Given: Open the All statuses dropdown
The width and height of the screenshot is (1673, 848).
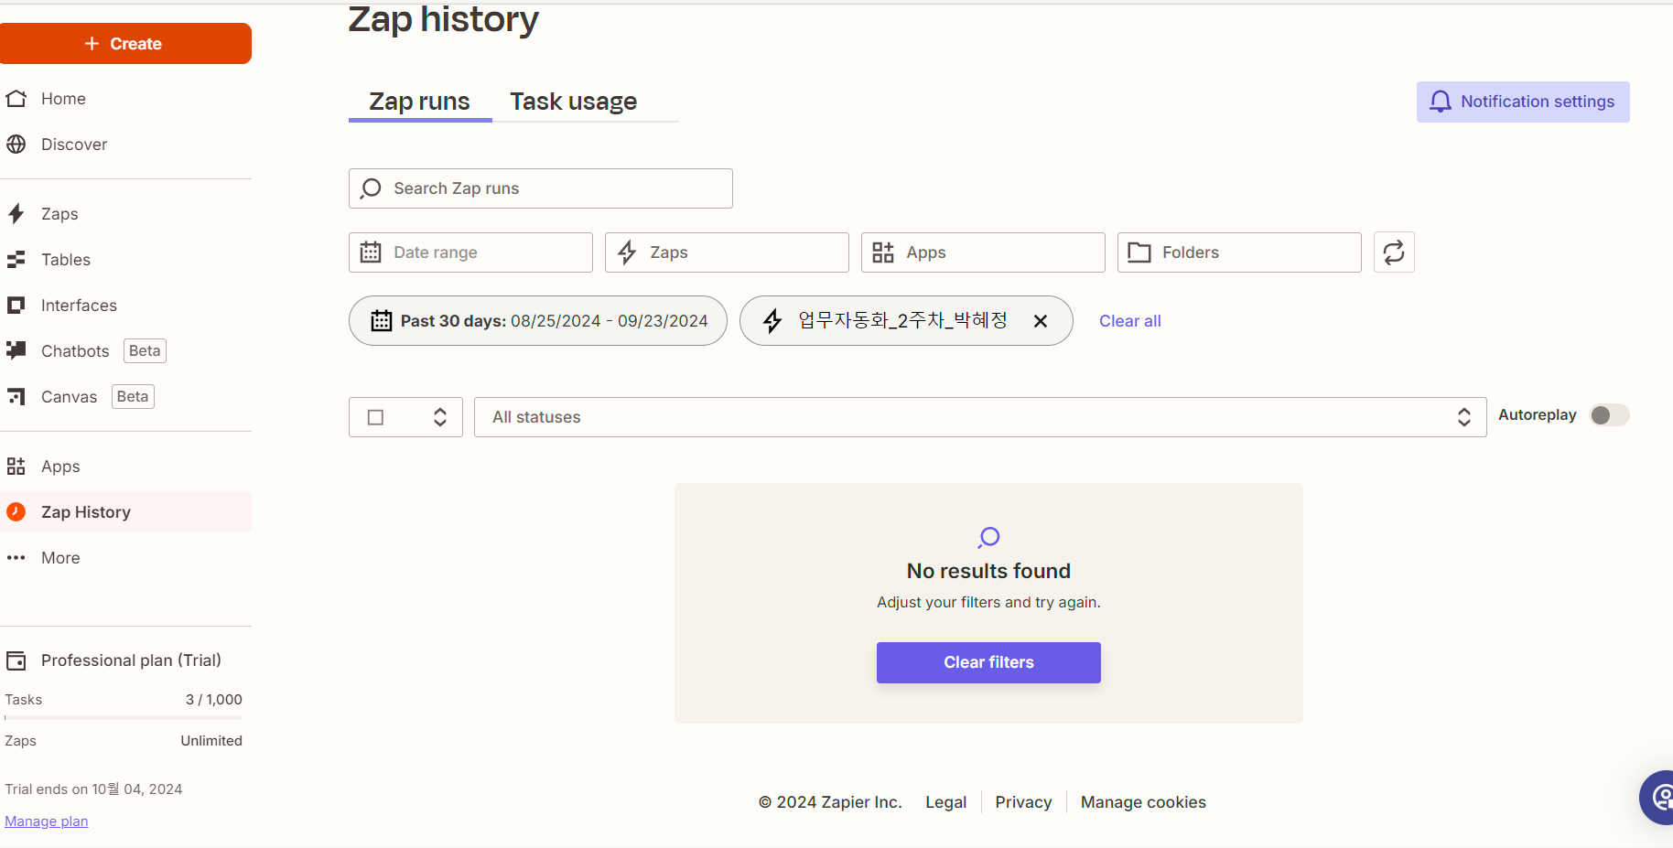Looking at the screenshot, I should 980,417.
